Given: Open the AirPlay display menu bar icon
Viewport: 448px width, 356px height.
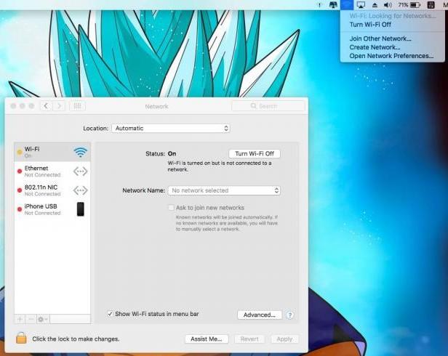Looking at the screenshot, I should [x=361, y=5].
